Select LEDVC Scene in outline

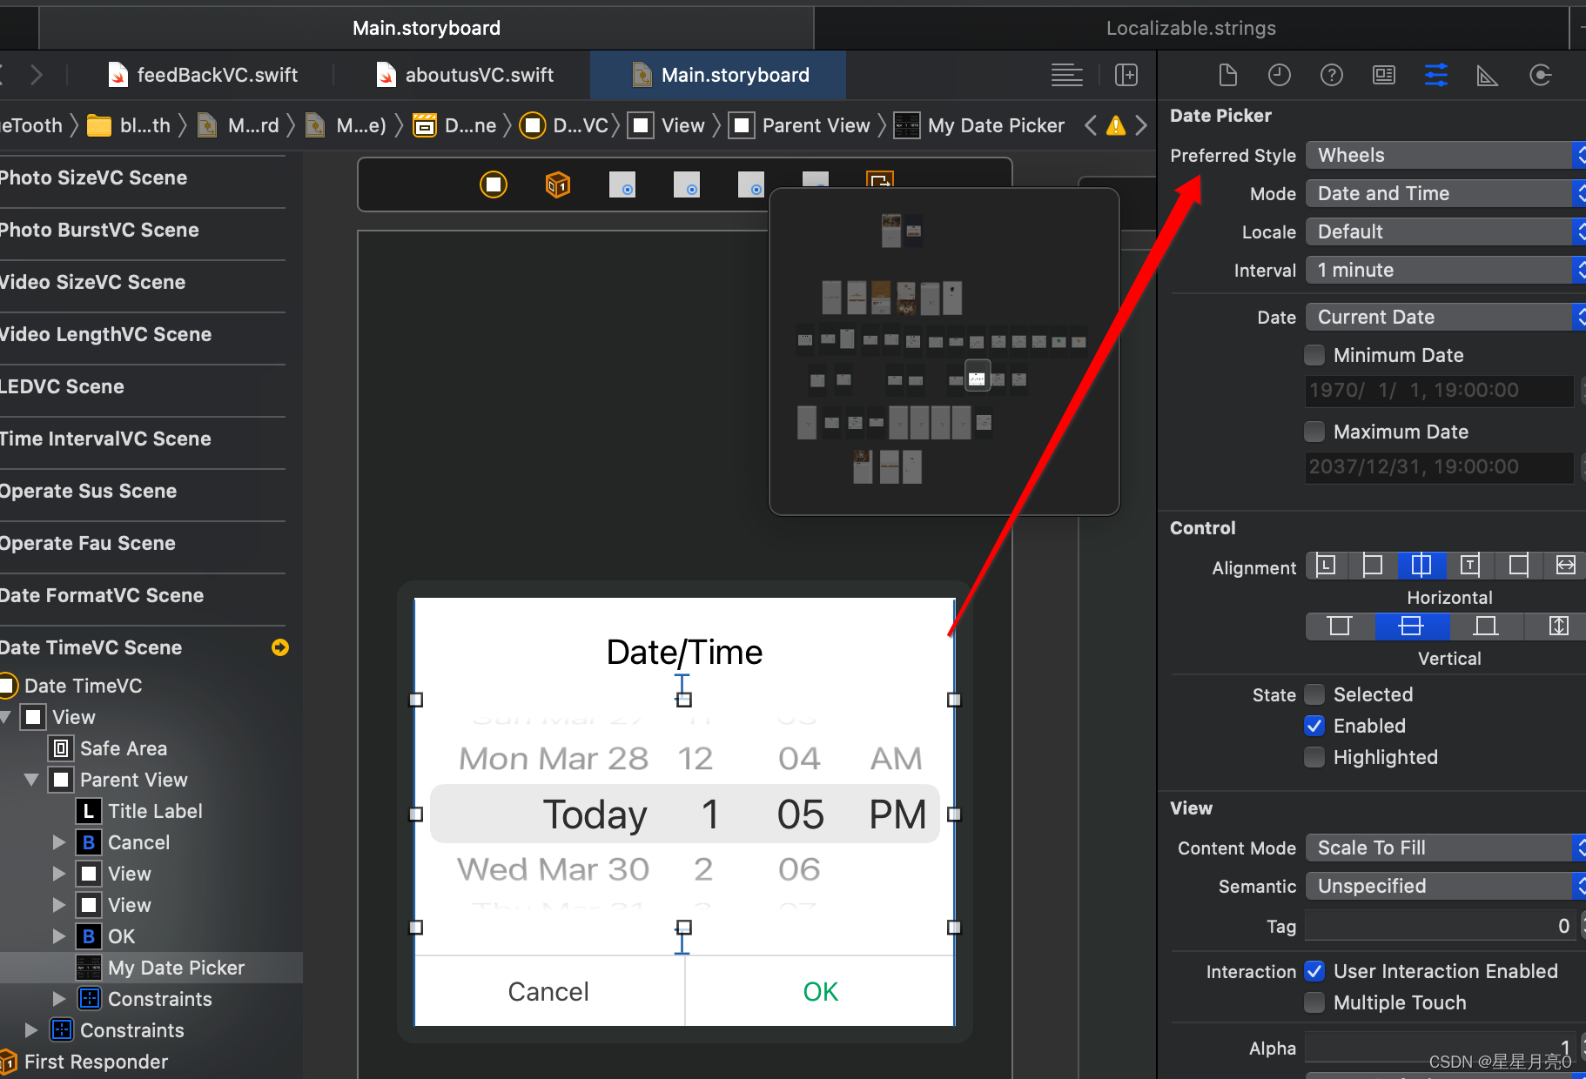click(x=63, y=386)
